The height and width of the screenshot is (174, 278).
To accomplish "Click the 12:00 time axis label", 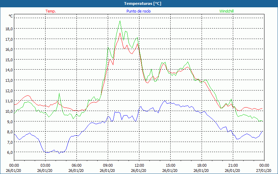I will [x=139, y=166].
